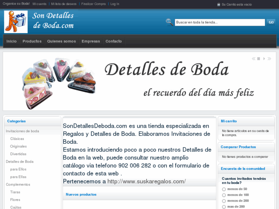
Task: Click the Nuevos productos heading
Action: pyautogui.click(x=81, y=194)
